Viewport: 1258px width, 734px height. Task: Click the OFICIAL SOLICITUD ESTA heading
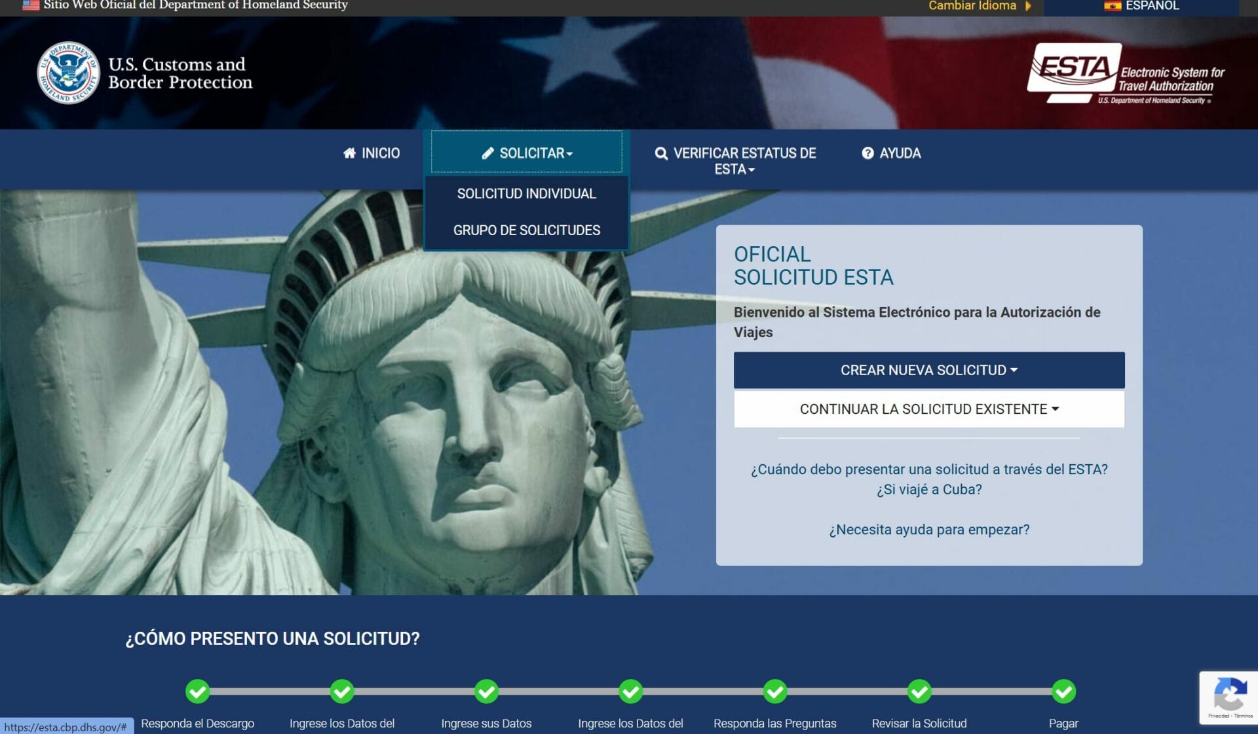814,266
